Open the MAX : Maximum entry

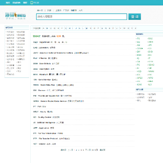(x=49, y=74)
